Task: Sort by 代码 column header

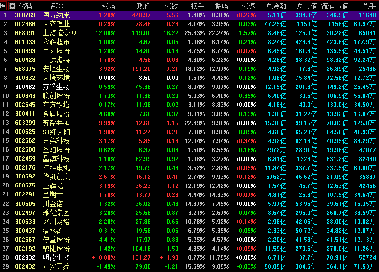Action: (25, 6)
